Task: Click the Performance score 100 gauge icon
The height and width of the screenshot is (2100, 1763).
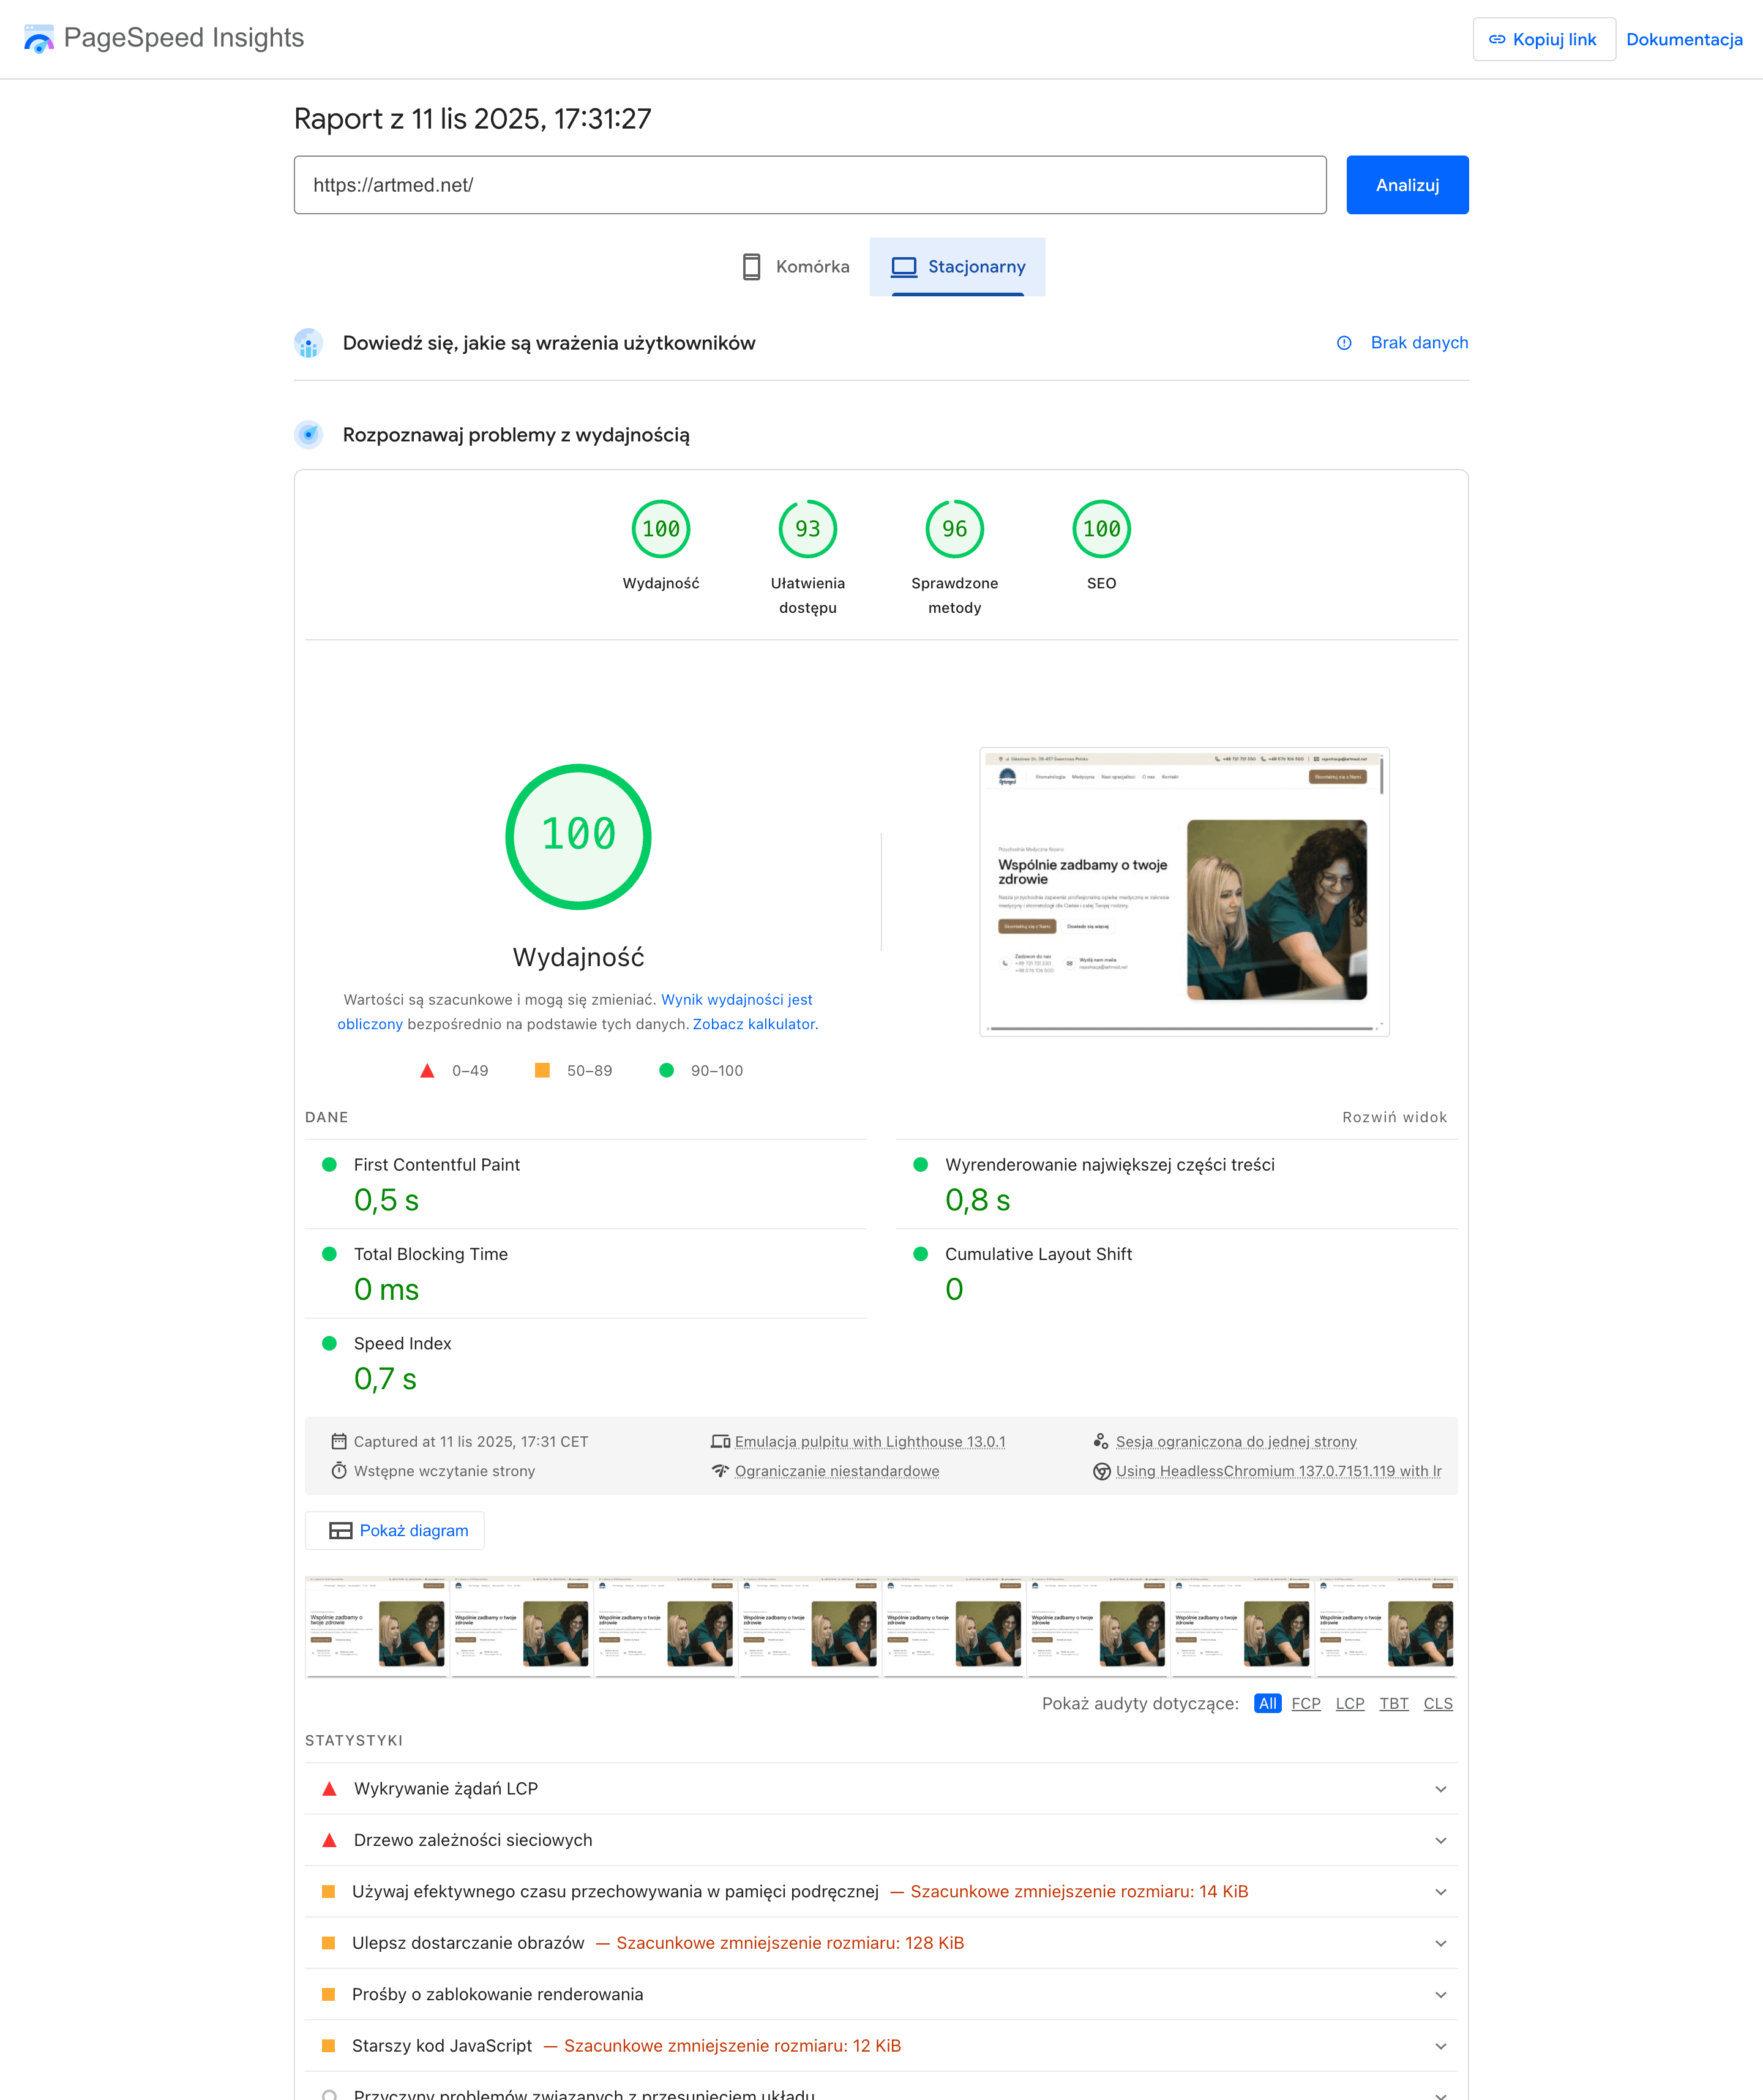Action: coord(660,529)
